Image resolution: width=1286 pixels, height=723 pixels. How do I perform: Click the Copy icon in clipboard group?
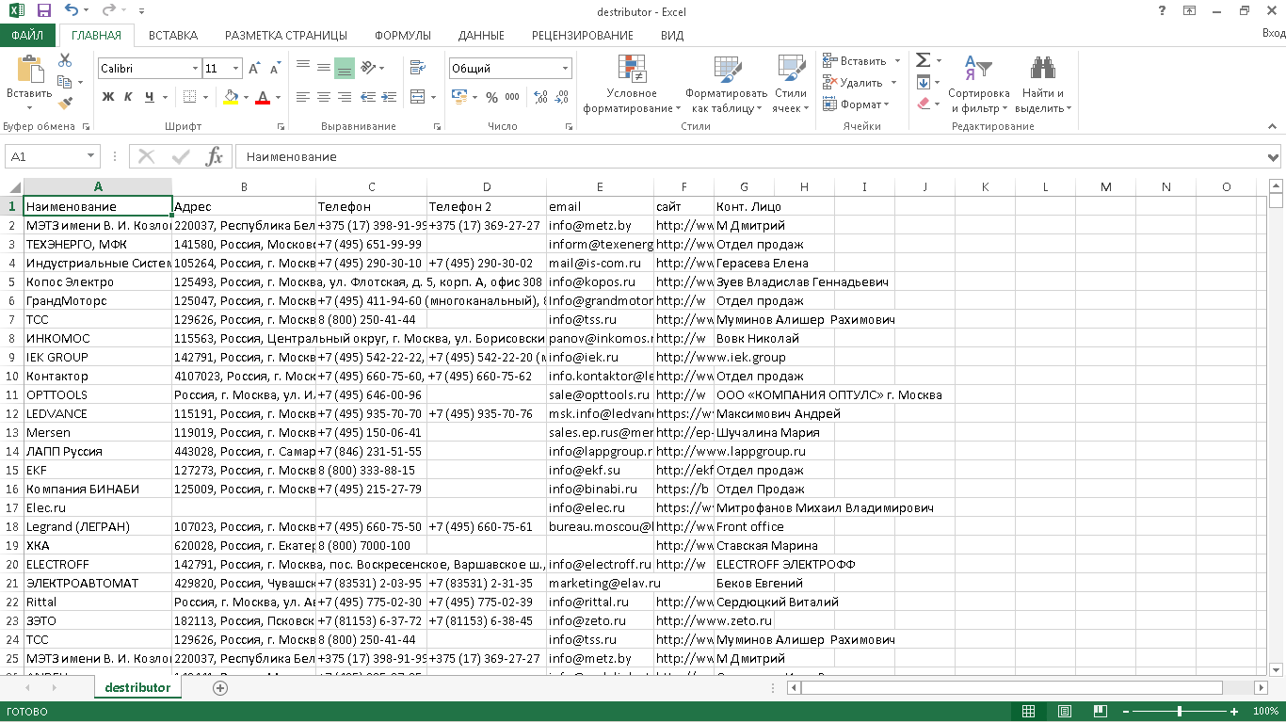coord(65,82)
